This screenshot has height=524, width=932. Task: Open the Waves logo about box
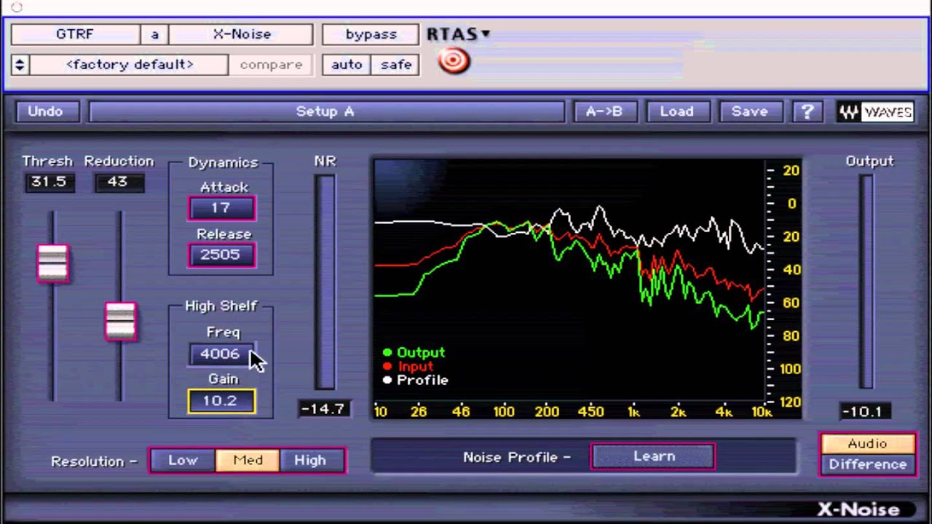(875, 112)
